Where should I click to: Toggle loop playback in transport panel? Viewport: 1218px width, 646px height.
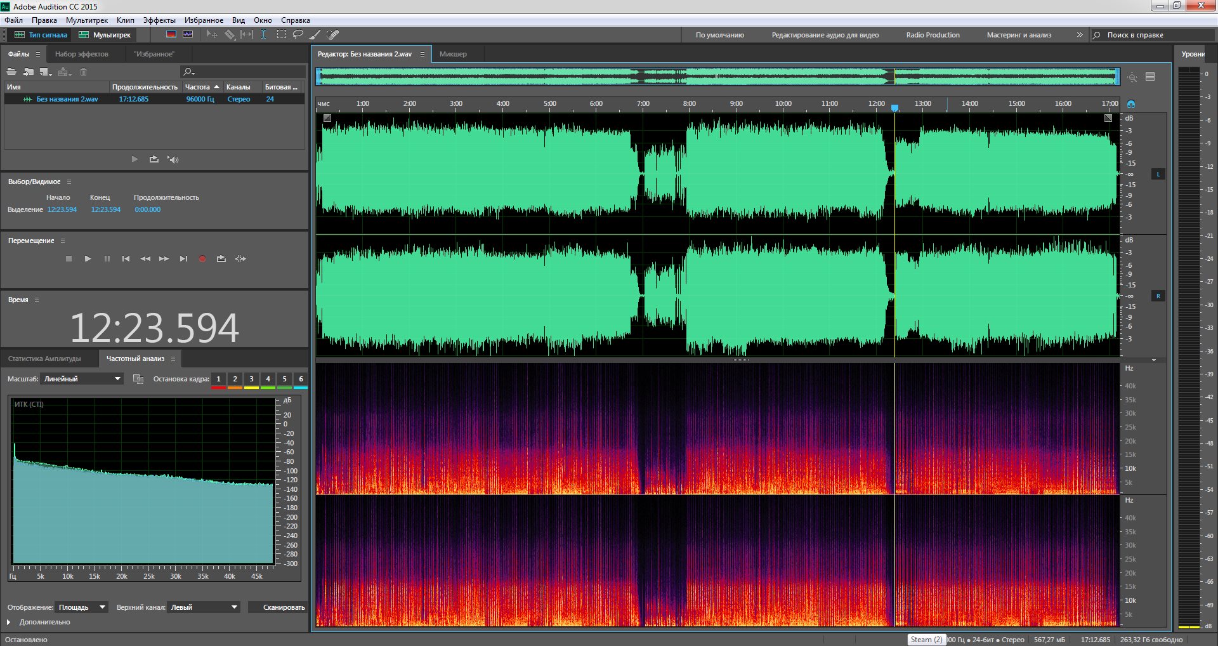(x=221, y=259)
